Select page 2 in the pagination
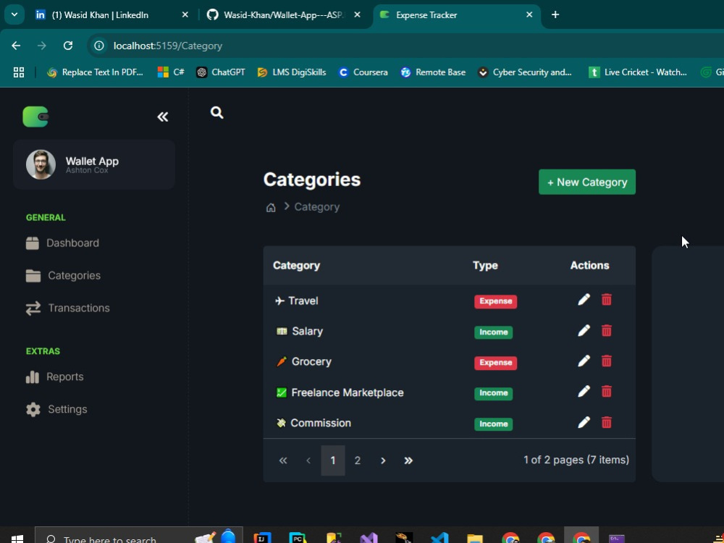Image resolution: width=724 pixels, height=543 pixels. click(358, 460)
